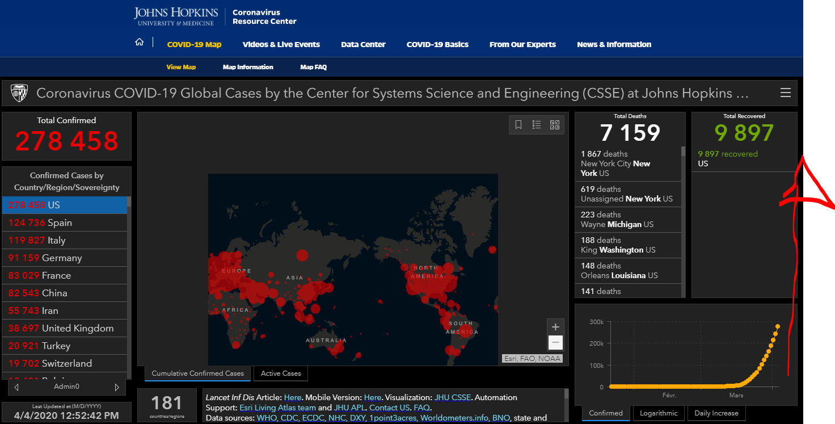Image resolution: width=835 pixels, height=424 pixels.
Task: Select Spain in the country list
Action: [x=64, y=223]
